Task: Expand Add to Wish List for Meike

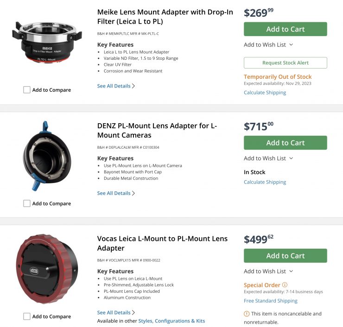Action: 268,44
